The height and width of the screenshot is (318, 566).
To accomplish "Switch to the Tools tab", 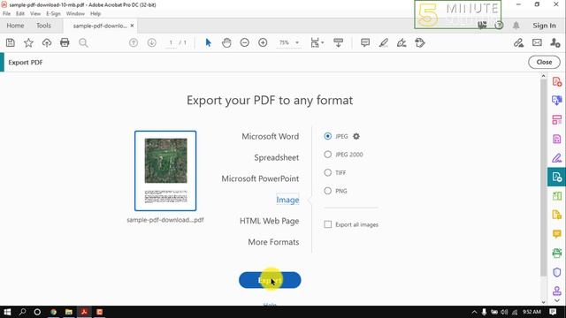I will (x=43, y=26).
